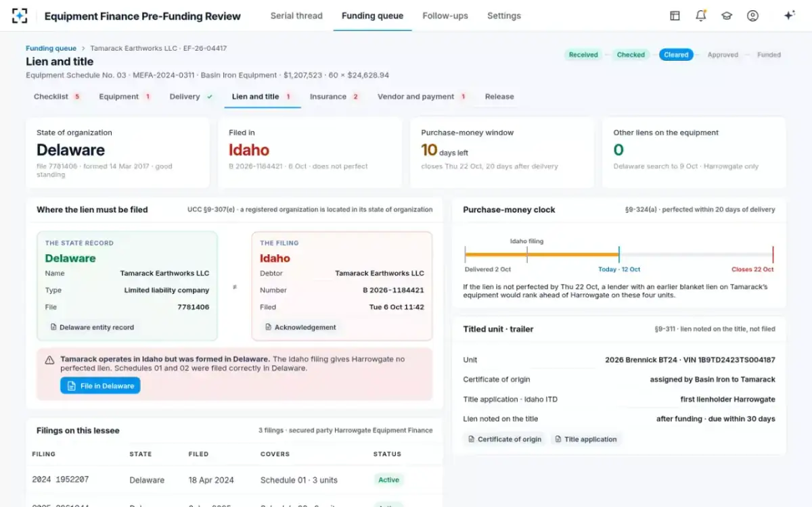The image size is (812, 507).
Task: Open the Insurance tab
Action: pos(334,97)
